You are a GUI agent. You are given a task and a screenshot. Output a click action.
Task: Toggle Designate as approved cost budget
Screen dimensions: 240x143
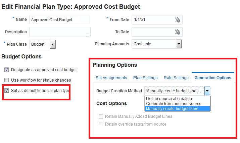tap(6, 70)
